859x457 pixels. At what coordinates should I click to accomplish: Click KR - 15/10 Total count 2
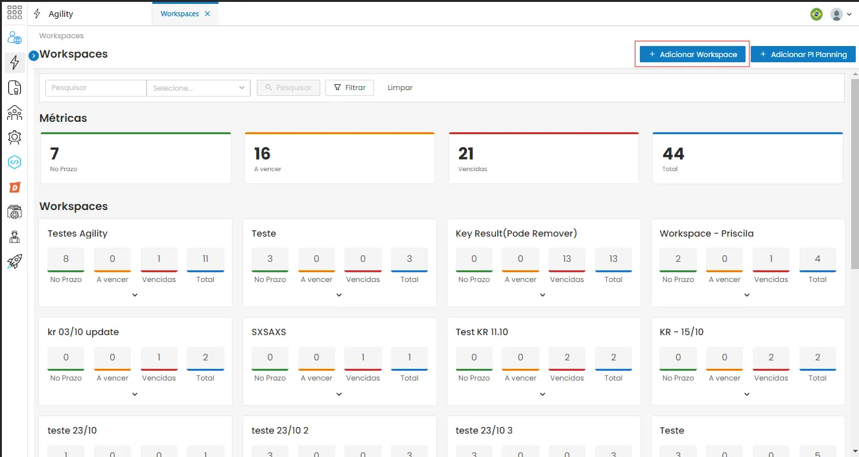(818, 358)
